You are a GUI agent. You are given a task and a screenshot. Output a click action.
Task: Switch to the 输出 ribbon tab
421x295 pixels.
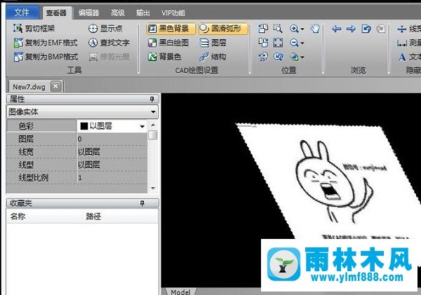(143, 13)
